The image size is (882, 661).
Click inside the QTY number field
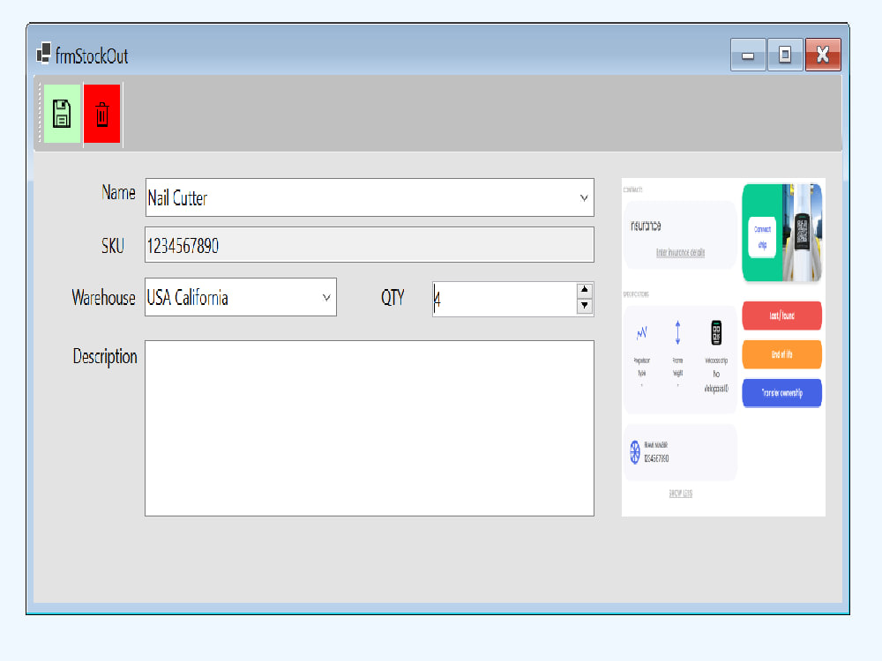505,299
